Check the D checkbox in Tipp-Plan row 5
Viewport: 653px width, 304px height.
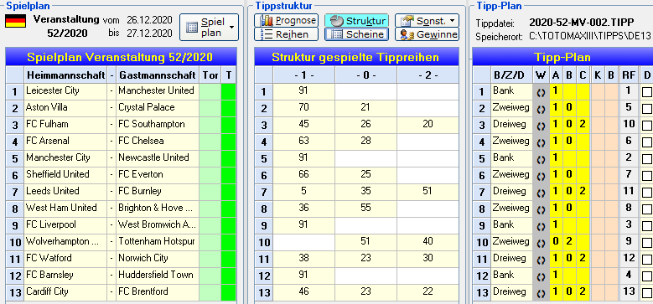point(647,159)
